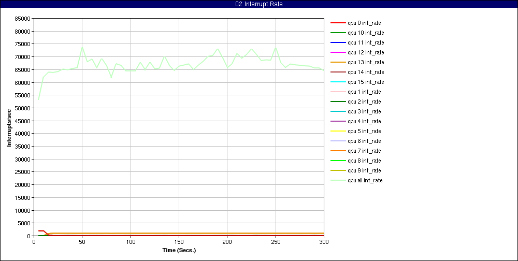This screenshot has width=518, height=261.
Task: Select 'cpu 15 int_rate' legend label
Action: click(366, 82)
